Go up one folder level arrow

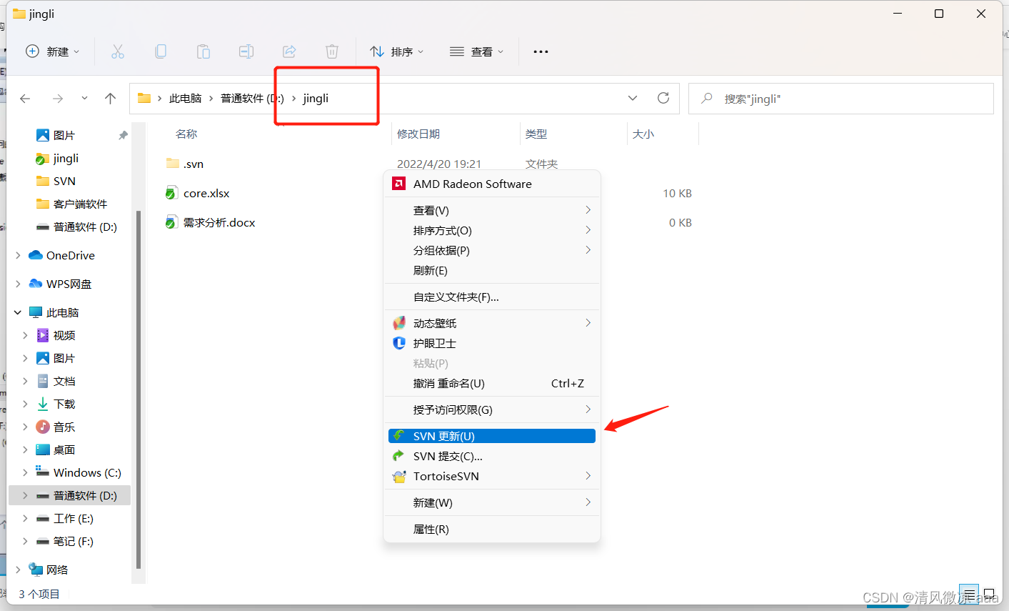coord(110,99)
